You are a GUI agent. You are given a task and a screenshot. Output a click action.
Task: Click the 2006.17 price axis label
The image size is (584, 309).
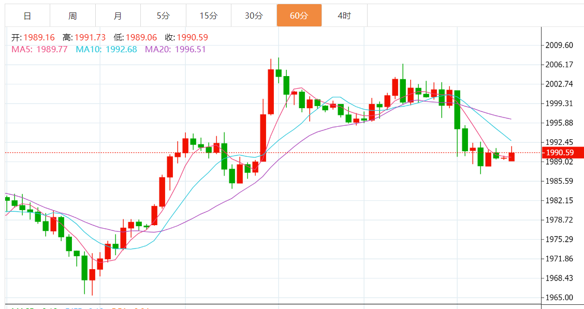point(559,65)
